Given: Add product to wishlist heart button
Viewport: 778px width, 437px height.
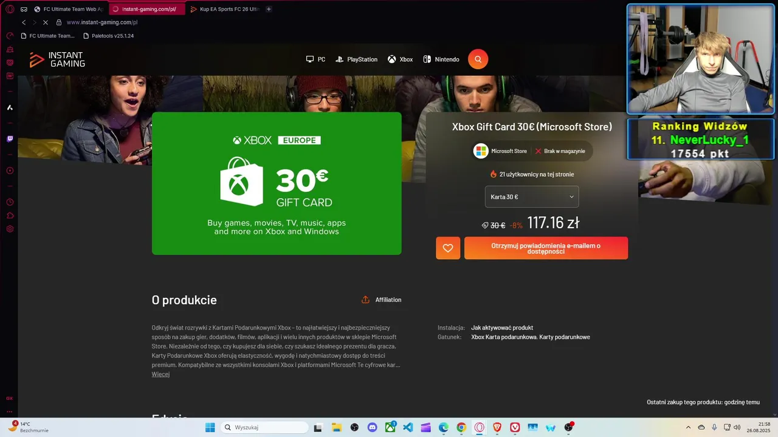Looking at the screenshot, I should (x=448, y=248).
